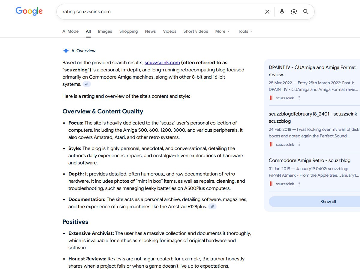This screenshot has width=360, height=270.
Task: Open the scuzzscink.com hyperlink
Action: click(162, 63)
